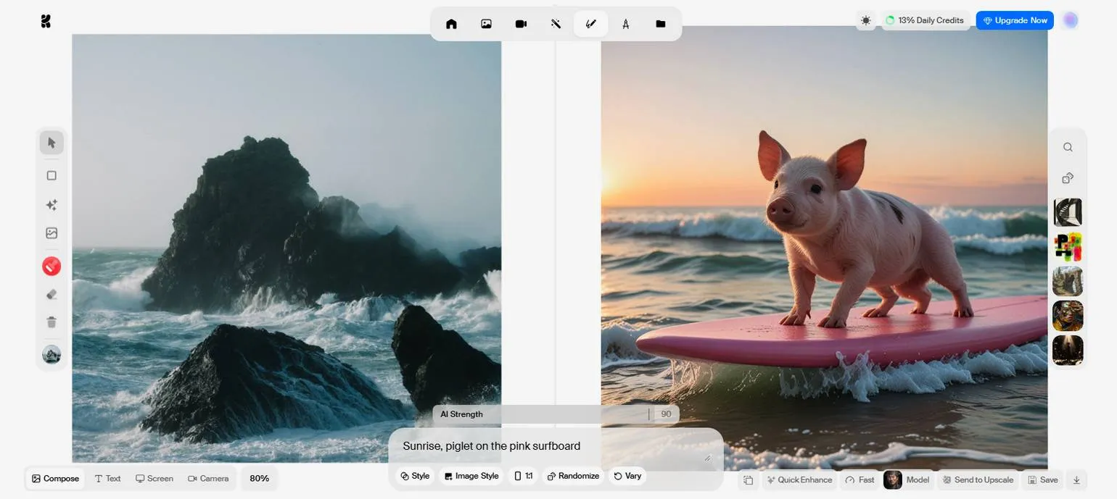Open the Model selector
Viewport: 1117px width, 499px height.
pos(907,480)
